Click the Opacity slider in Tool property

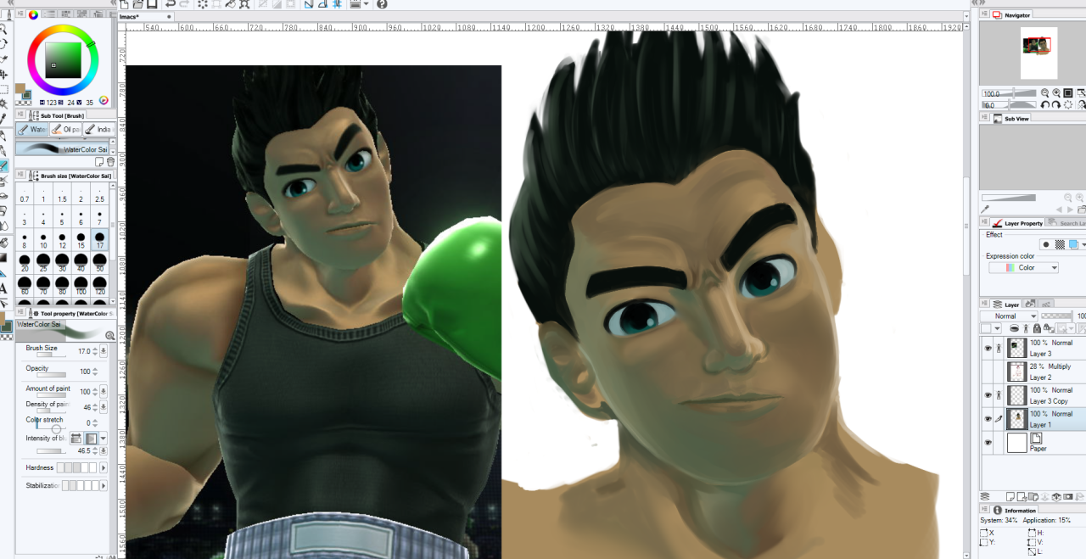coord(51,374)
